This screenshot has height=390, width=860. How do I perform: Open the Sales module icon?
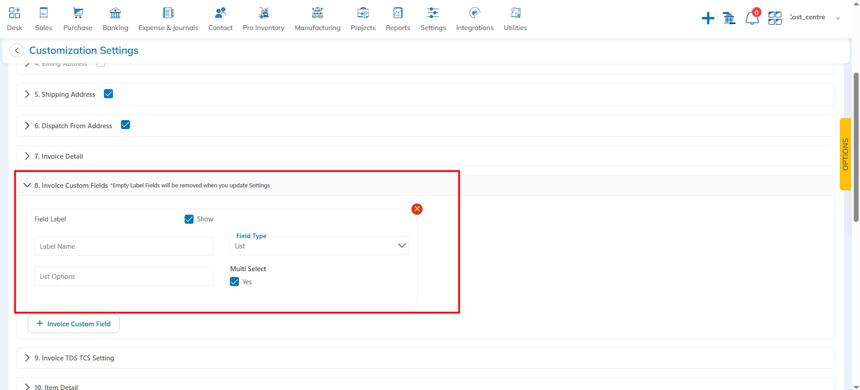(x=43, y=13)
